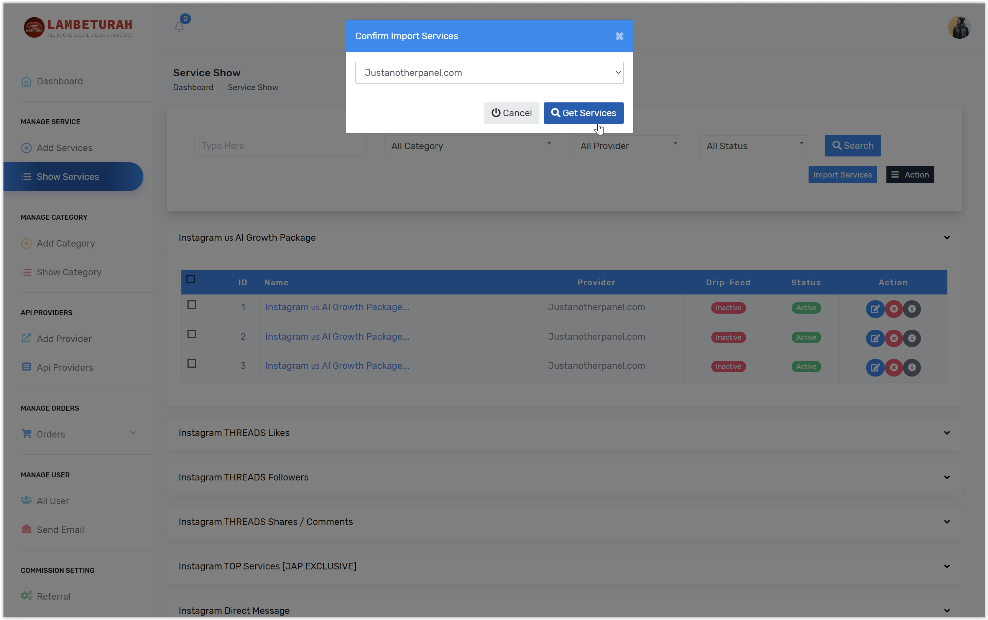Select the checkbox for service ID 3
Viewport: 988px width, 620px height.
pyautogui.click(x=191, y=363)
